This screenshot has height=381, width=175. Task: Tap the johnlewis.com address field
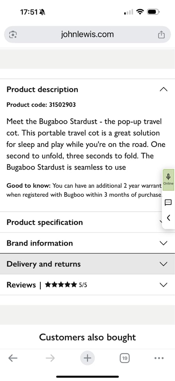point(87,35)
